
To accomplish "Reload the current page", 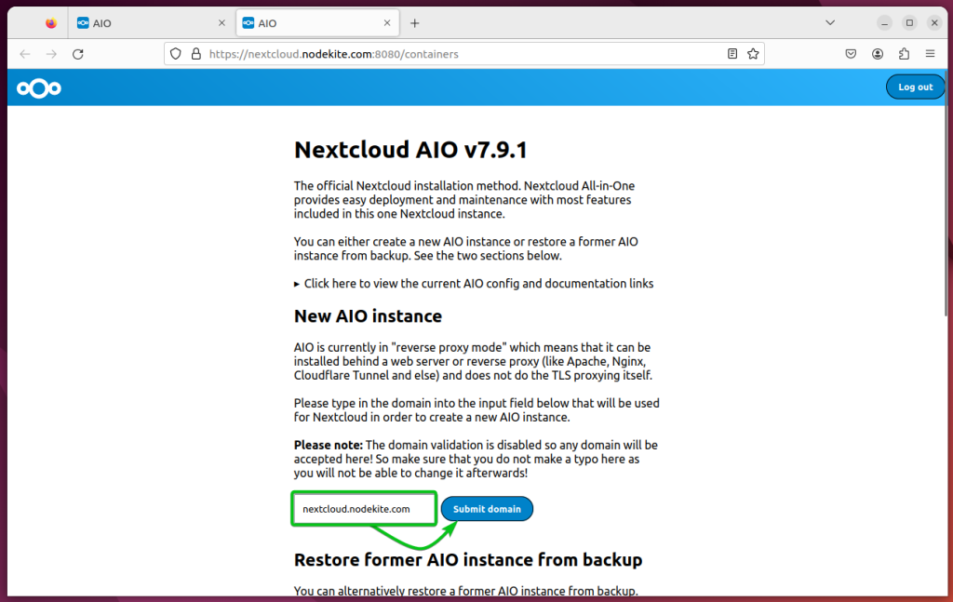I will pyautogui.click(x=77, y=53).
